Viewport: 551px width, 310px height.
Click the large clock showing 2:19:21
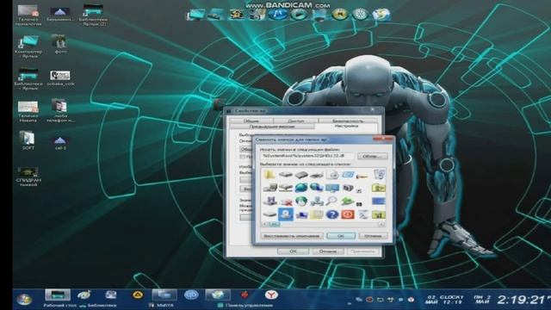pyautogui.click(x=522, y=300)
